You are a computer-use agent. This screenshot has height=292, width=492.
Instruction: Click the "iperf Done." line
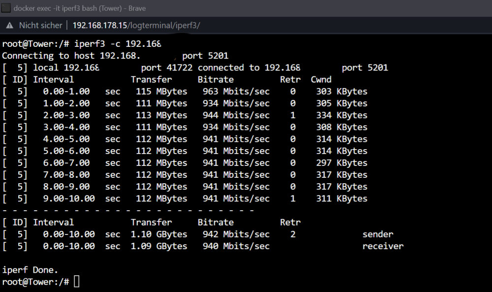point(30,270)
